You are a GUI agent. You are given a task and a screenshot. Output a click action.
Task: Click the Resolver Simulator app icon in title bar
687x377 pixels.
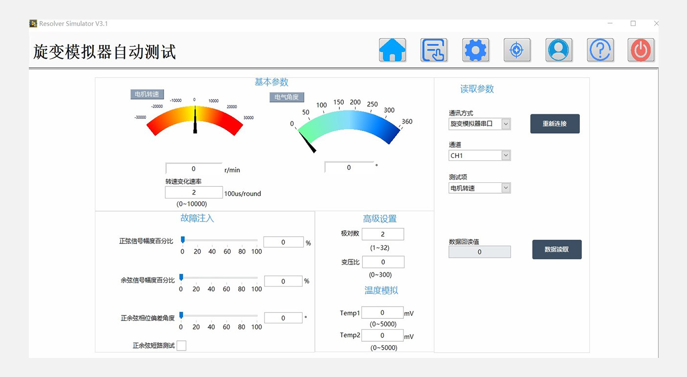33,23
